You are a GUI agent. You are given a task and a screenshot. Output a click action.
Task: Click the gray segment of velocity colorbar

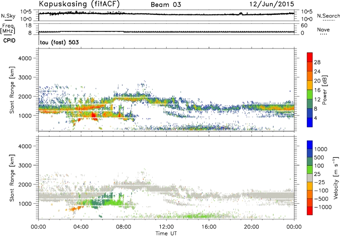pos(310,178)
